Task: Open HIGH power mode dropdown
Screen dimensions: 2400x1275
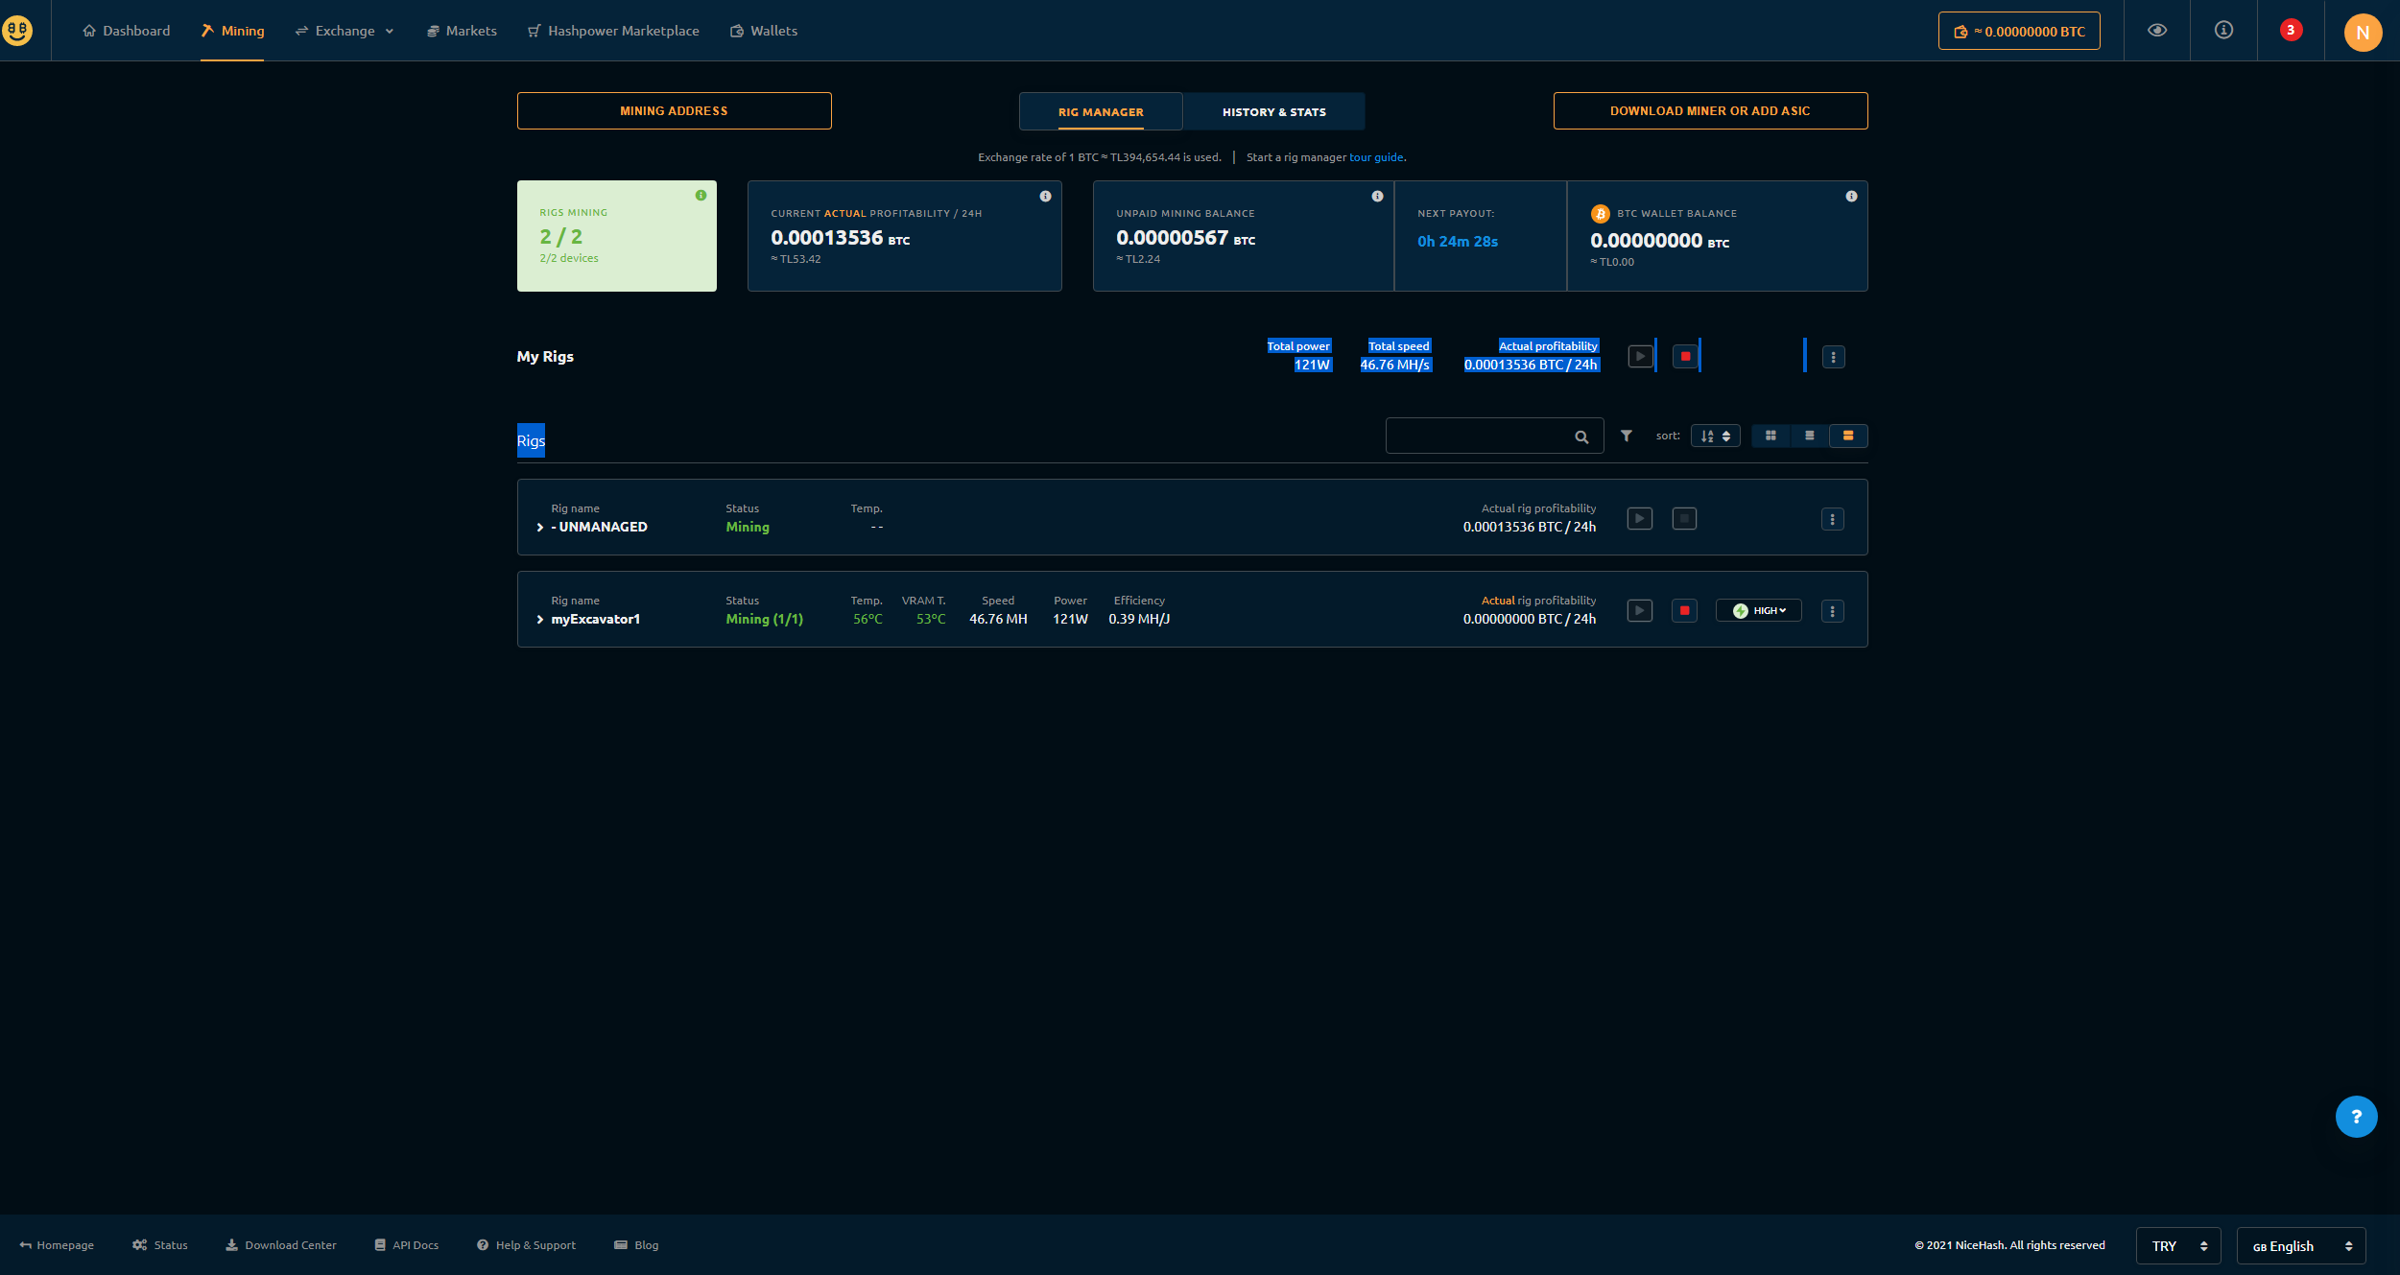Action: click(1758, 610)
